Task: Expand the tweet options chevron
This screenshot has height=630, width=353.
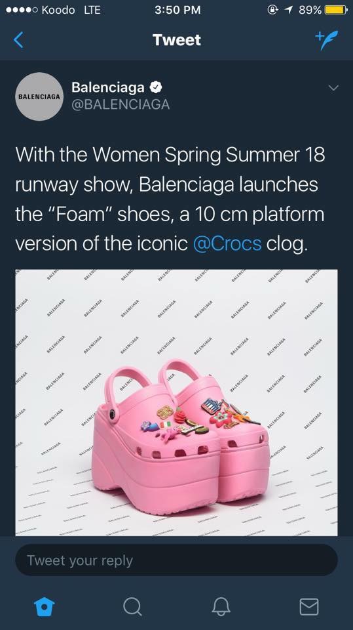Action: click(x=333, y=87)
